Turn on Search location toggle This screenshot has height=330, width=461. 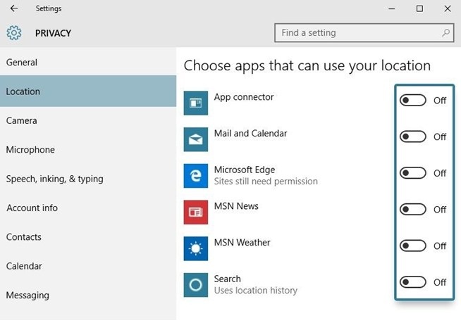tap(413, 282)
